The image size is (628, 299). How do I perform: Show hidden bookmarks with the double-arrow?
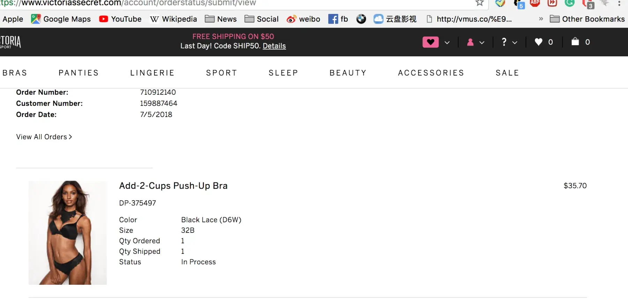(541, 19)
